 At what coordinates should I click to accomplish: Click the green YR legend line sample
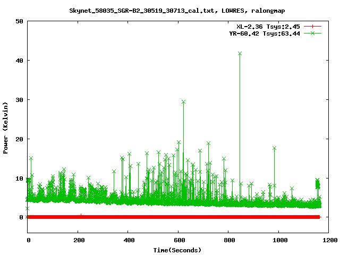(312, 33)
